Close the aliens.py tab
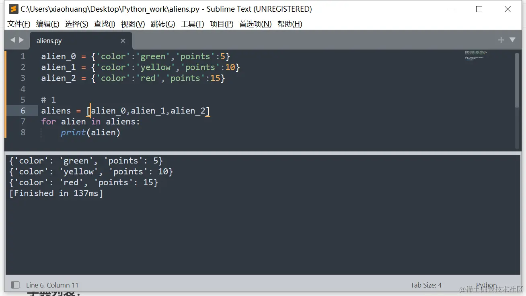526x296 pixels. pyautogui.click(x=123, y=41)
